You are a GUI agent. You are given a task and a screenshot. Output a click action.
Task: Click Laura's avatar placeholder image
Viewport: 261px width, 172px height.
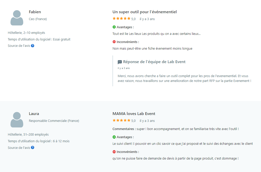click(x=17, y=120)
